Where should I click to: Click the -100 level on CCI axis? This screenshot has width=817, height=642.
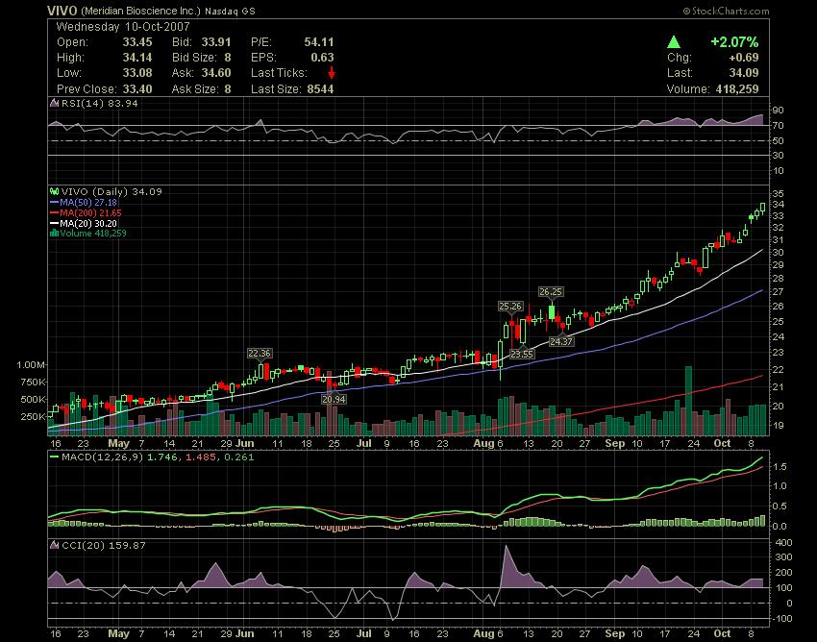click(x=781, y=619)
